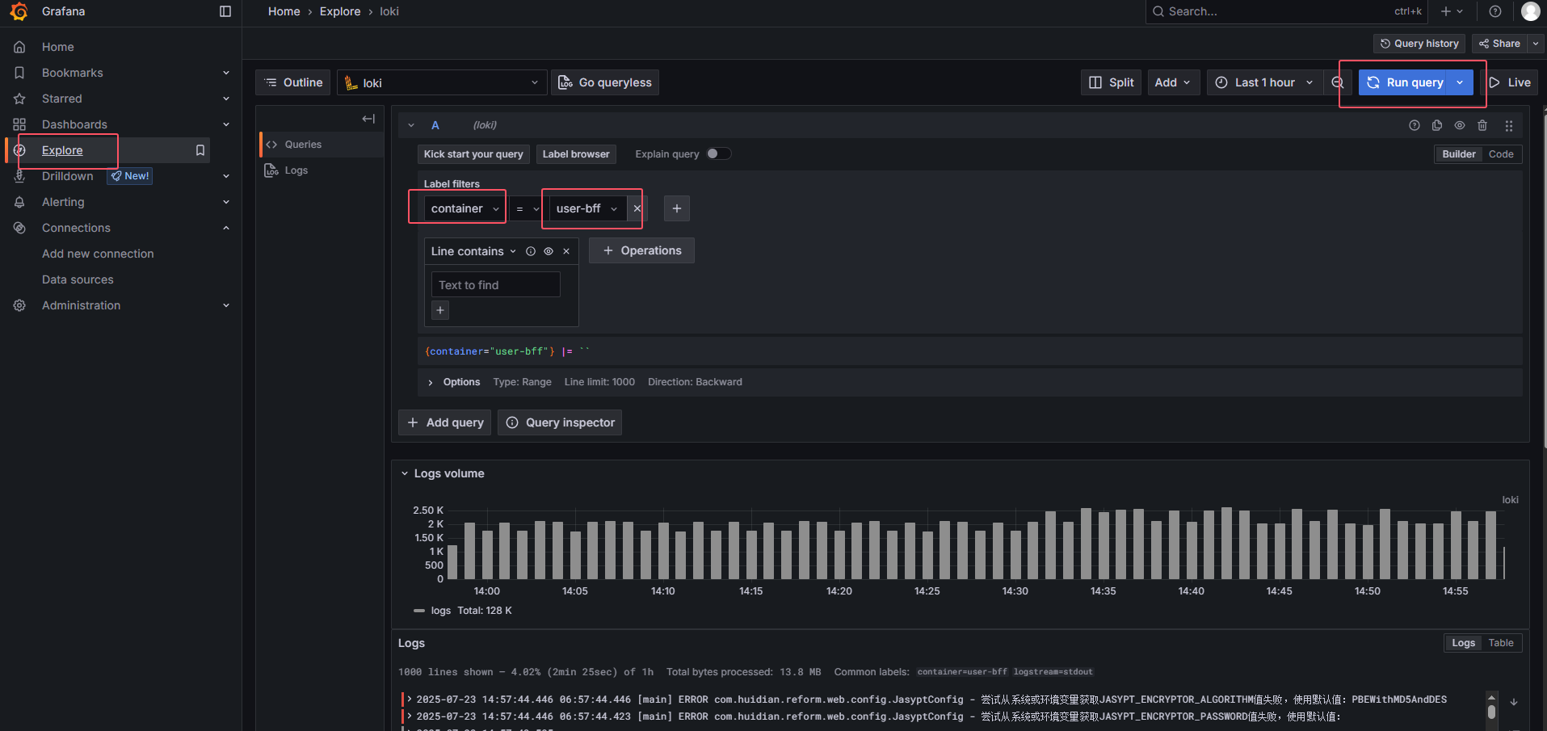1547x731 pixels.
Task: Start Live log streaming
Action: click(1510, 82)
